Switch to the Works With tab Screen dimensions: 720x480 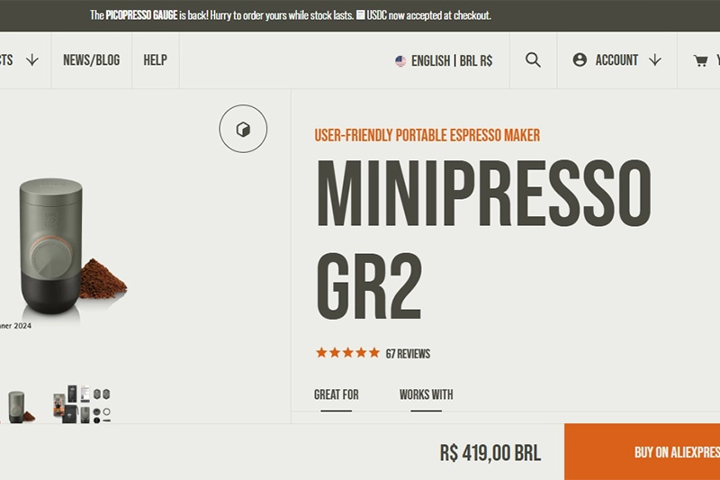(426, 394)
